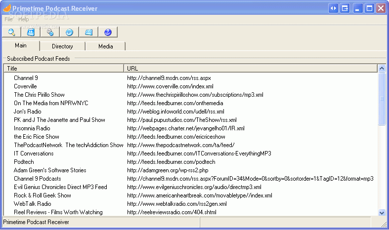Click the blue info circle toolbar icon
The width and height of the screenshot is (389, 230).
(69, 32)
